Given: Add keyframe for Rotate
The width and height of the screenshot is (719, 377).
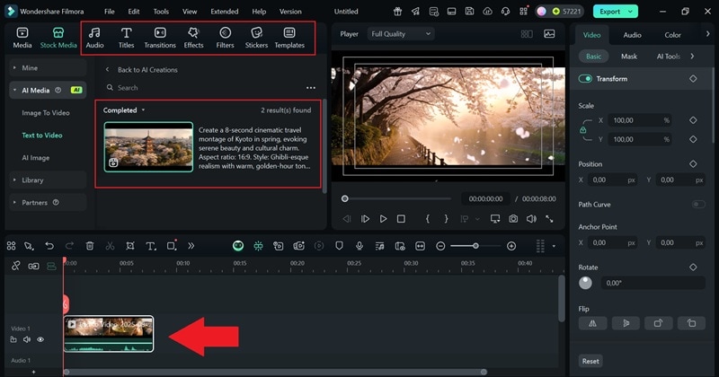Looking at the screenshot, I should coord(693,267).
